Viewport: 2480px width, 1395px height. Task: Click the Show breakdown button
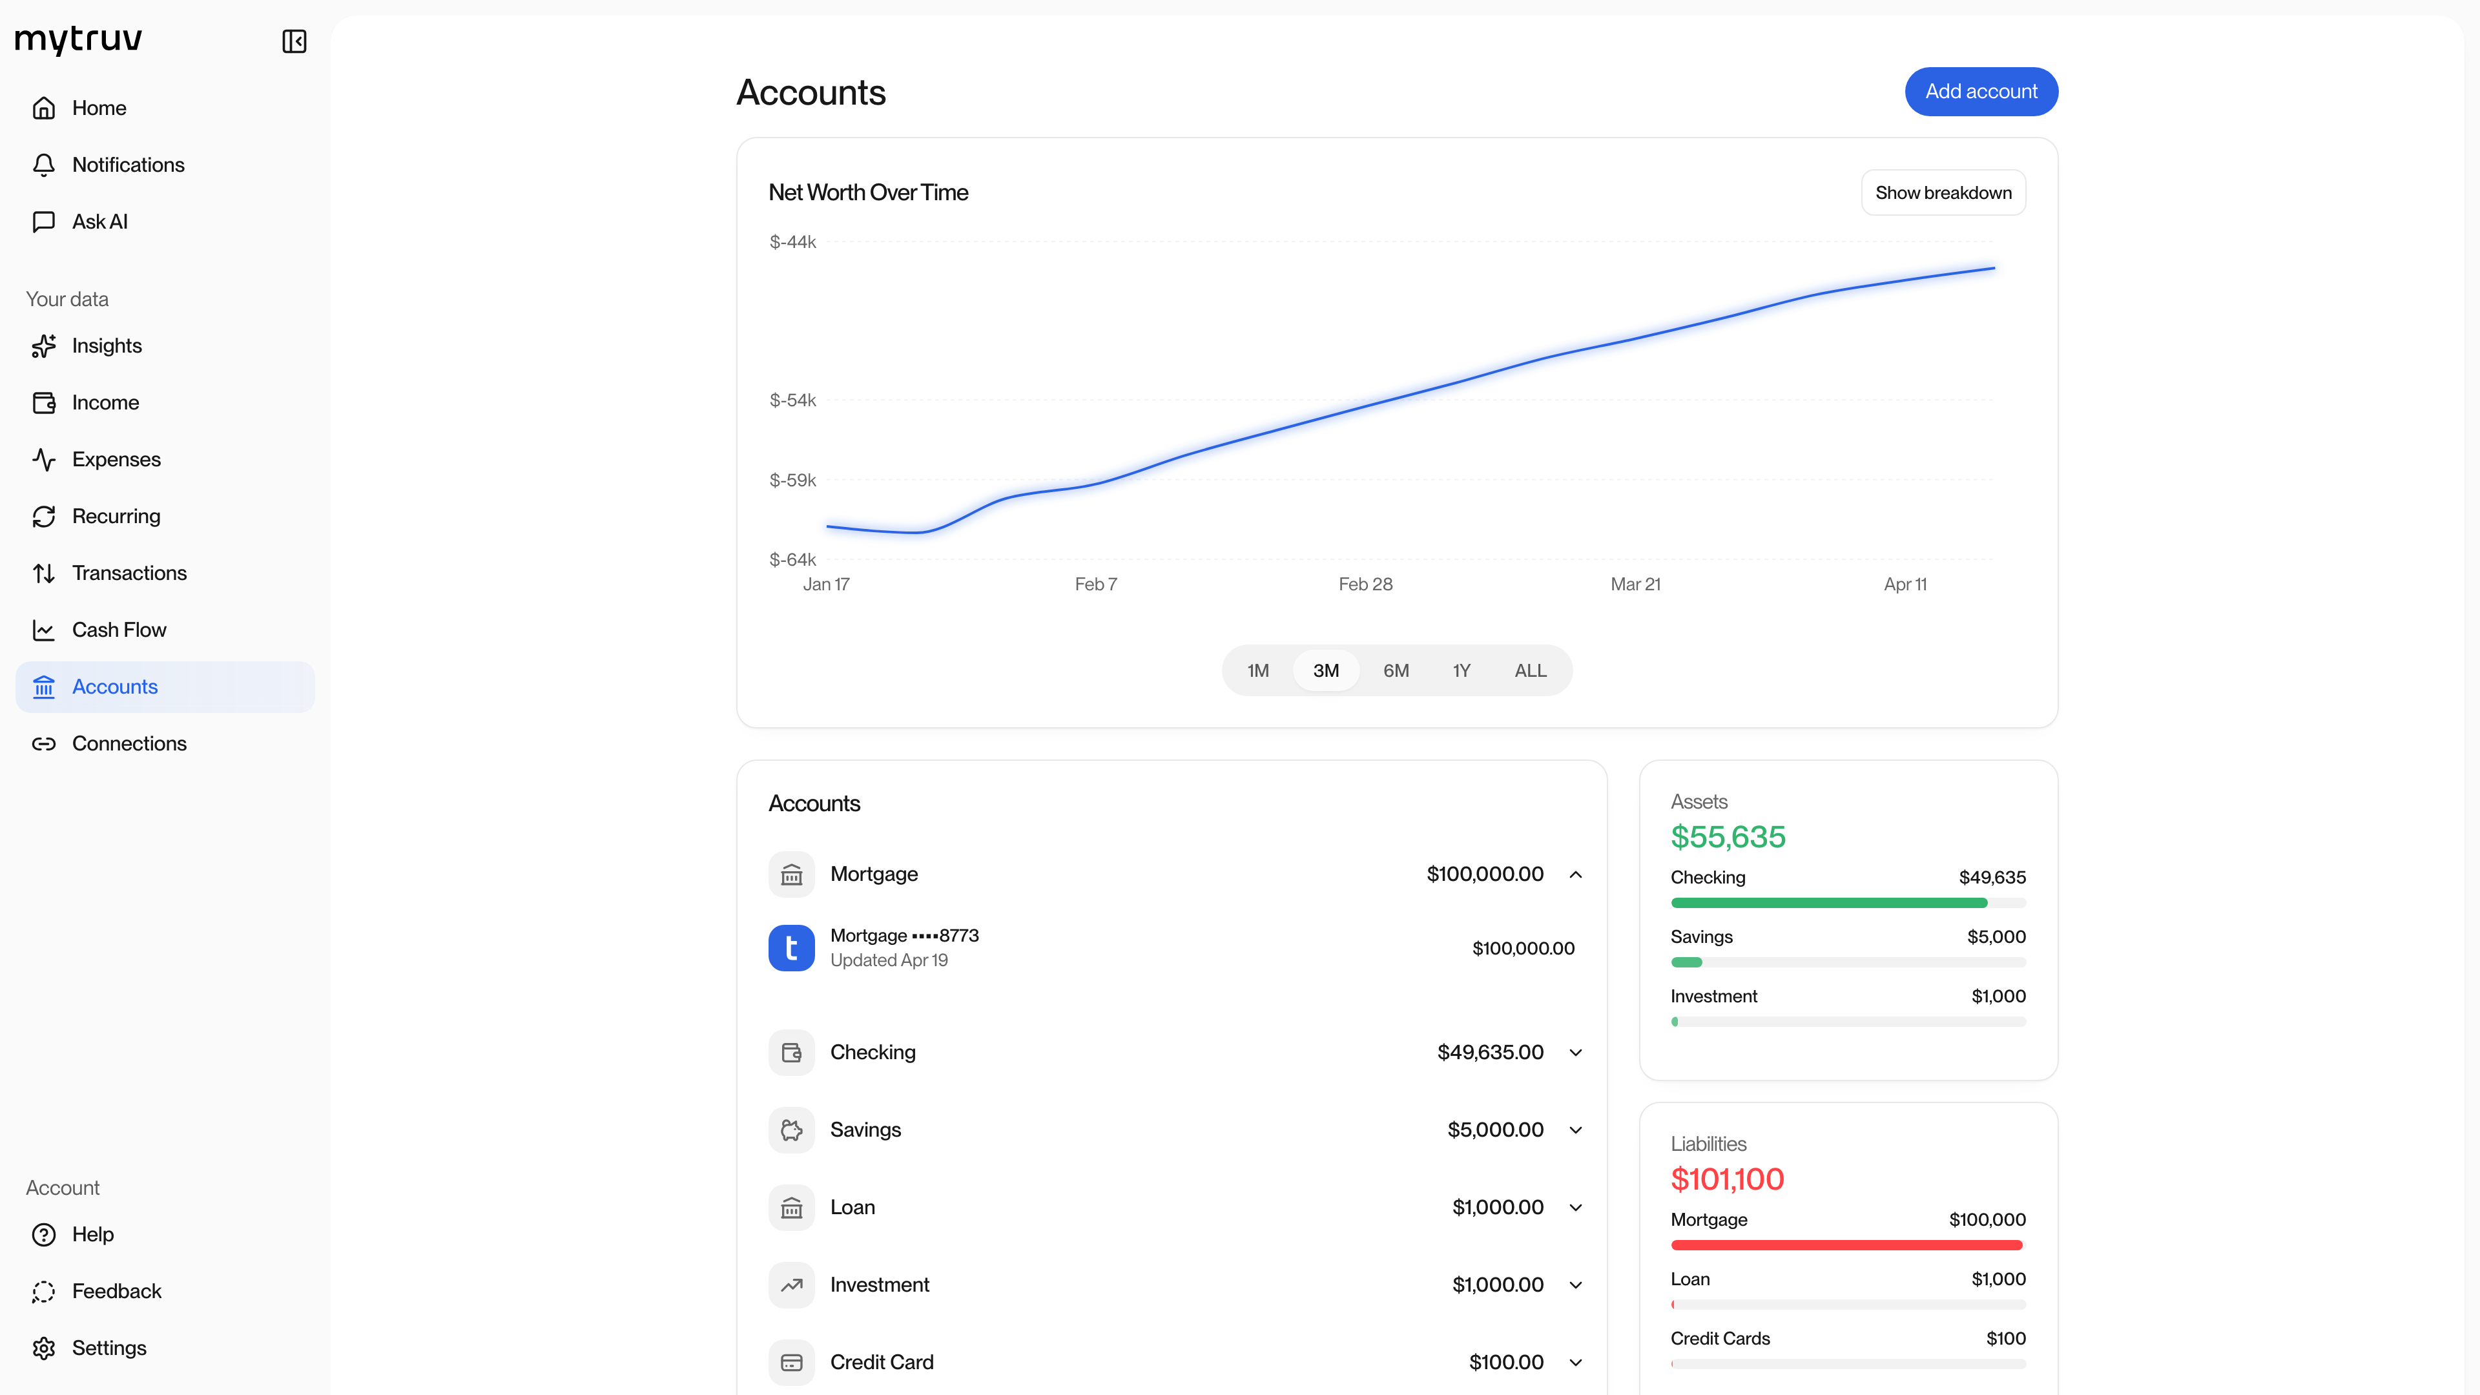tap(1943, 192)
